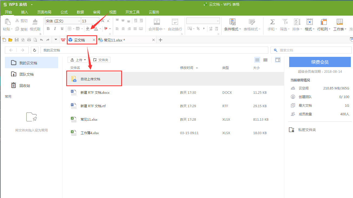Click the Merge and Center (合并居中) icon
353x198 pixels.
click(x=157, y=22)
